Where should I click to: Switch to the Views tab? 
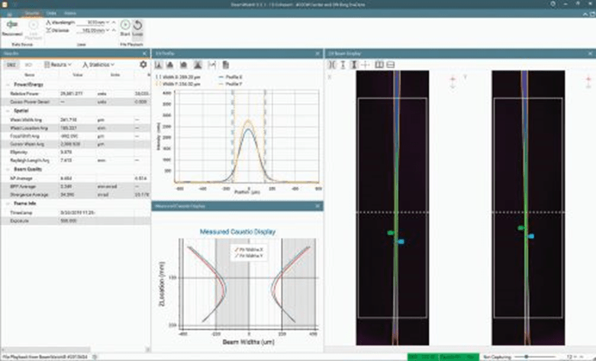pos(69,14)
